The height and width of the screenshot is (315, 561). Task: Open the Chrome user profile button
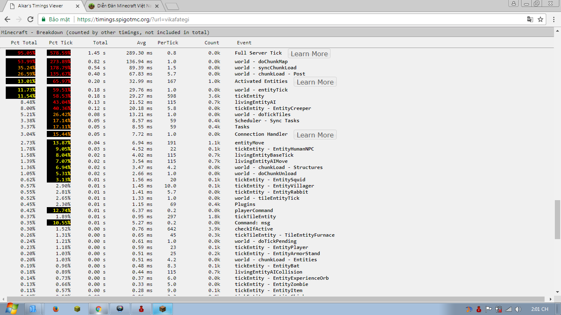pos(514,3)
